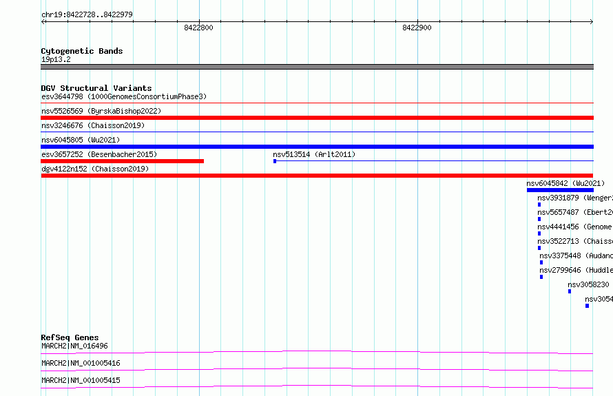613x396 pixels.
Task: Click the blue marker under nsv4441456
Action: [x=539, y=233]
